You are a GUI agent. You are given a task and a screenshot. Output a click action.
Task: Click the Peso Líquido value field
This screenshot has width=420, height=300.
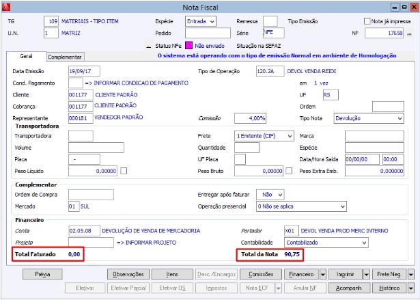coord(93,171)
